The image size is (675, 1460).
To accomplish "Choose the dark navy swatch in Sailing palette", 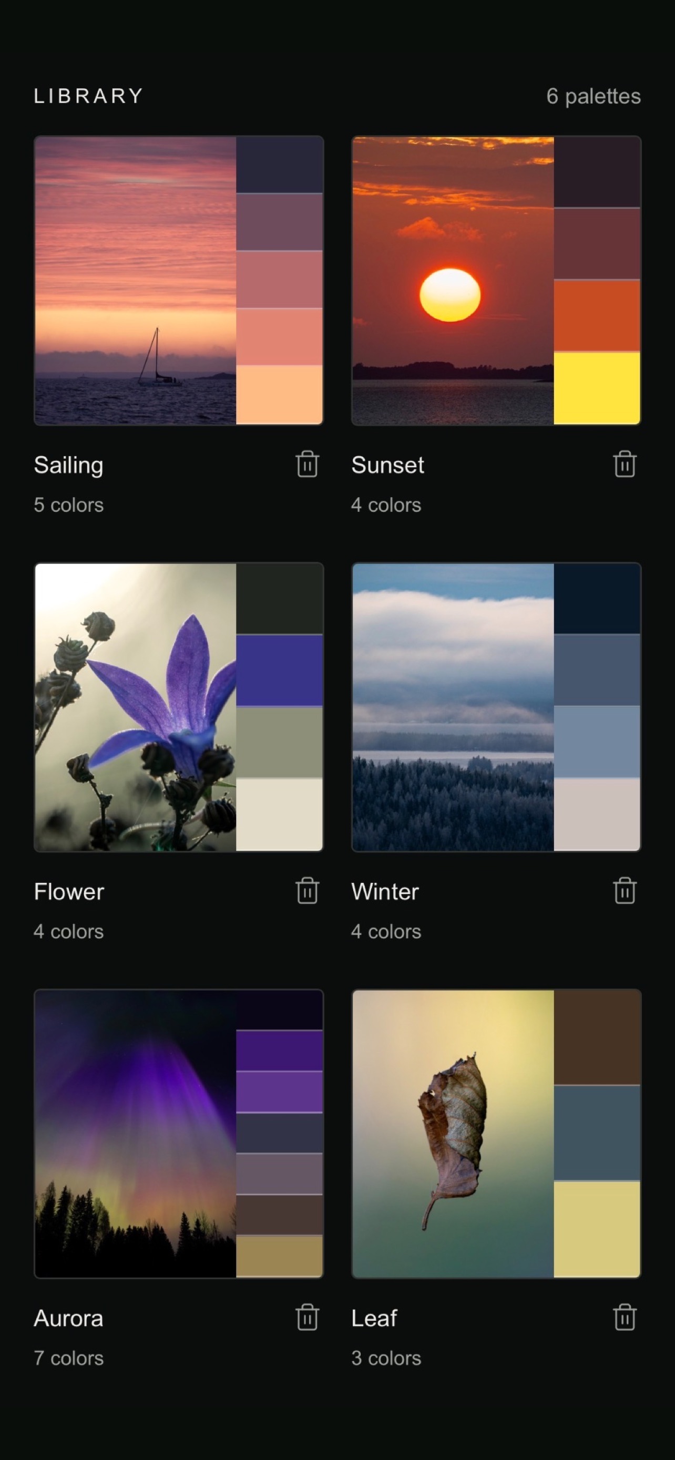I will (x=279, y=165).
